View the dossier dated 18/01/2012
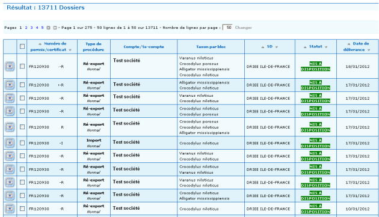 tap(10, 67)
